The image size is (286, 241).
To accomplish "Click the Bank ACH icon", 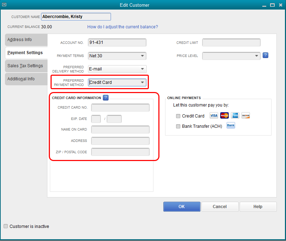I will 231,125.
